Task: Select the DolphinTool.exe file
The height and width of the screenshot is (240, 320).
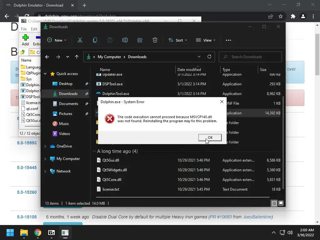Action: [x=188, y=94]
